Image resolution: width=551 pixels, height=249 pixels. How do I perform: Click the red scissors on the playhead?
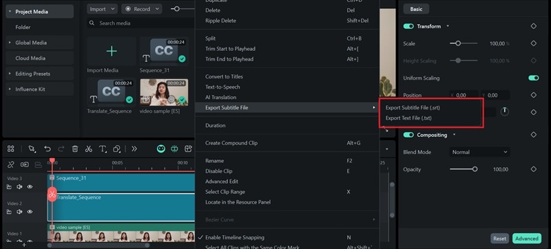click(x=52, y=194)
